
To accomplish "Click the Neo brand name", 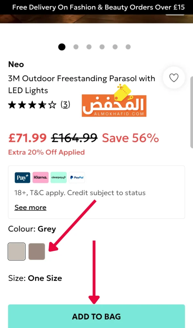I will pos(16,64).
